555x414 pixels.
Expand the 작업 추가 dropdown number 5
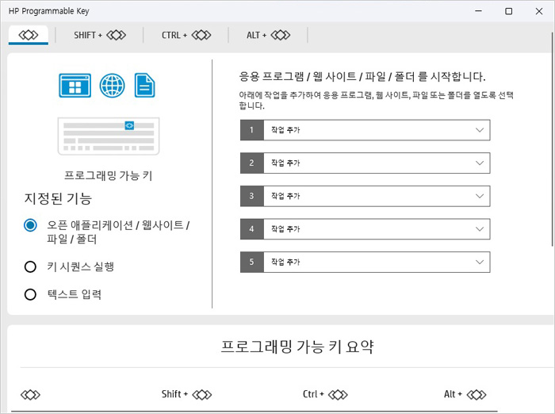[x=365, y=262]
